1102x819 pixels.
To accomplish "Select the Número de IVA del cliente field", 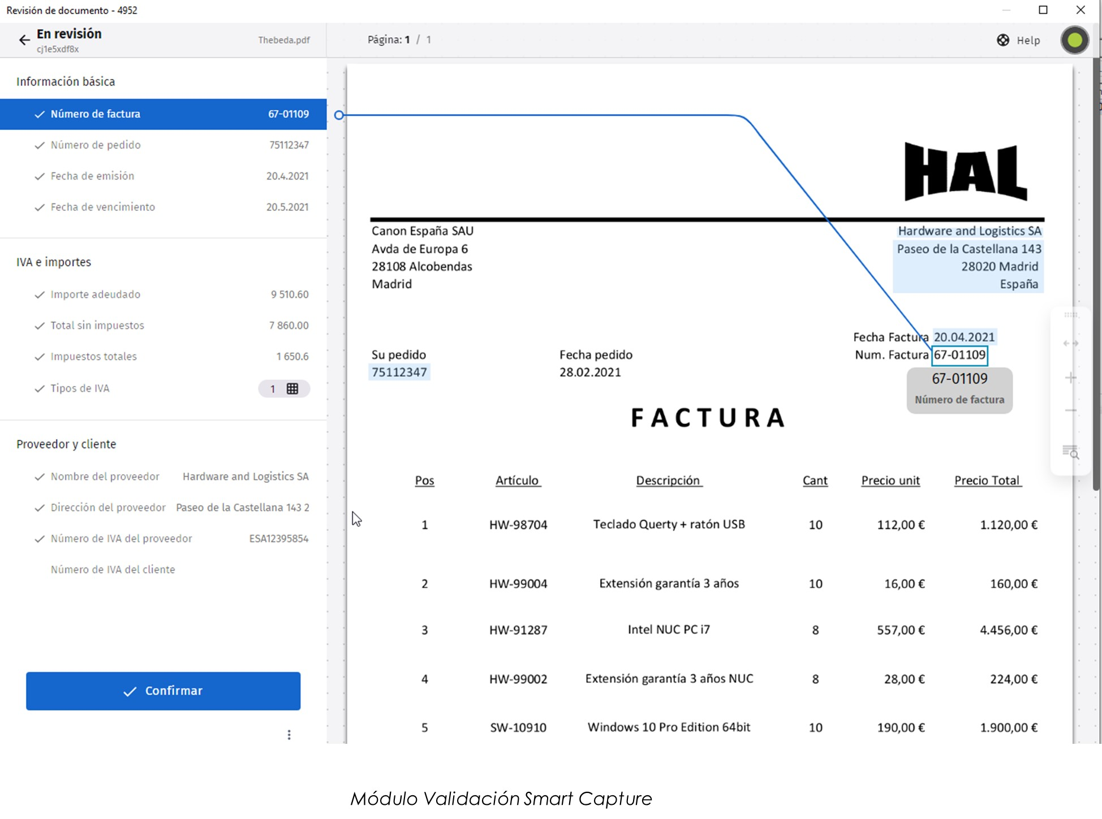I will click(x=113, y=570).
